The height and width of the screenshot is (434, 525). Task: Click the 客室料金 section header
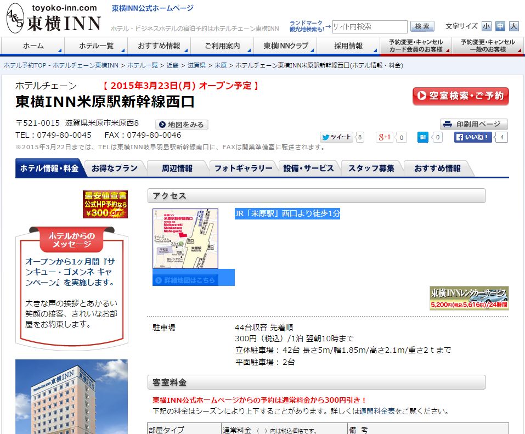tap(316, 382)
